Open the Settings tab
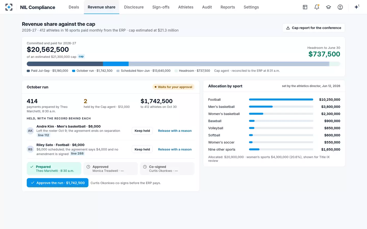This screenshot has height=229, width=367. pyautogui.click(x=251, y=7)
